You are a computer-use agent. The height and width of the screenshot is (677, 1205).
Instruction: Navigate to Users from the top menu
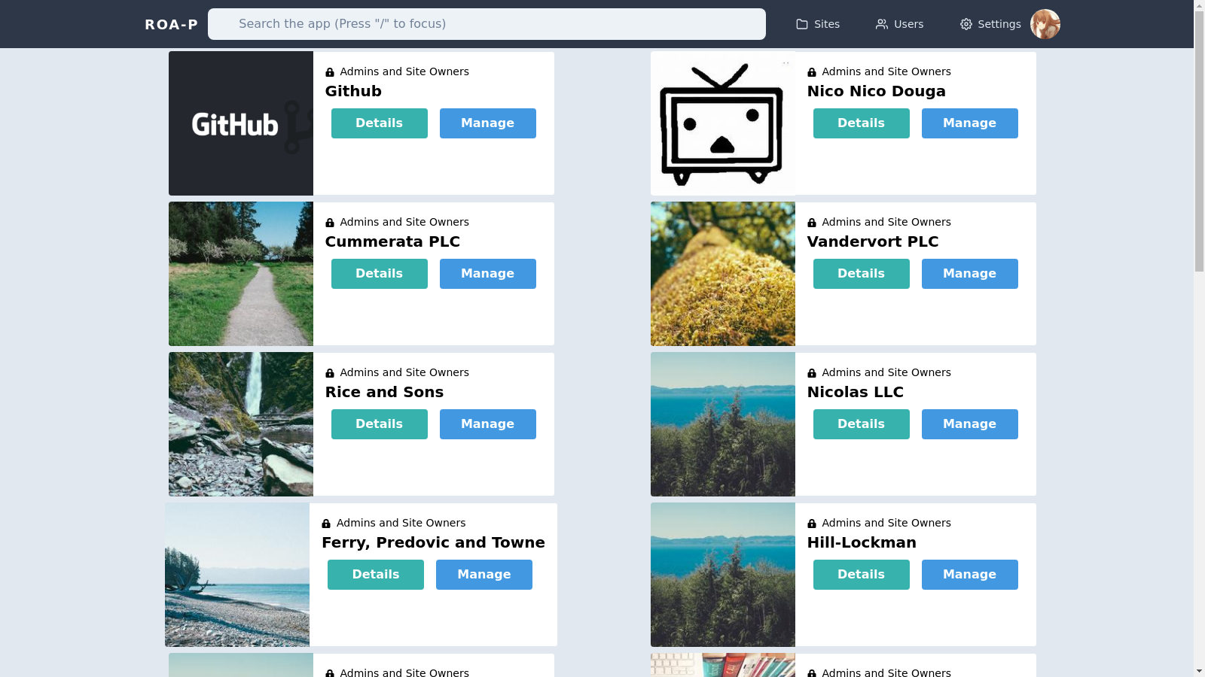pyautogui.click(x=900, y=24)
